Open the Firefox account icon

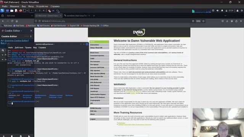tap(232, 21)
